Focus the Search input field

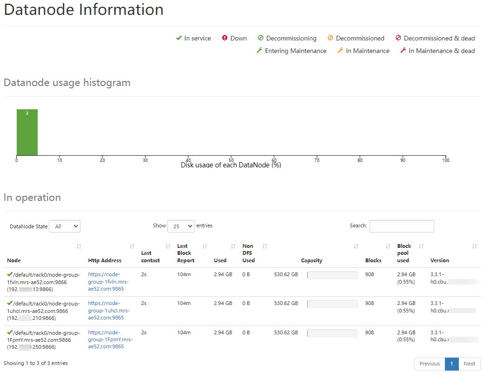(x=402, y=226)
